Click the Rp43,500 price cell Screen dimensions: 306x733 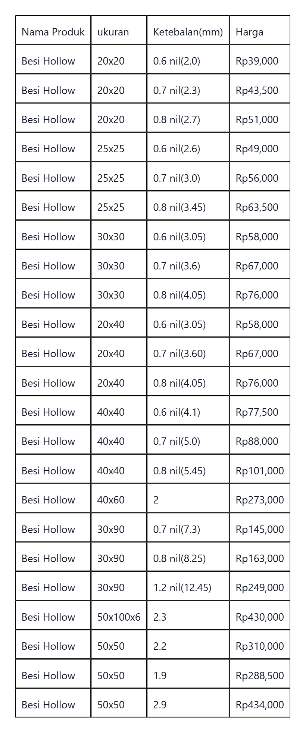260,89
